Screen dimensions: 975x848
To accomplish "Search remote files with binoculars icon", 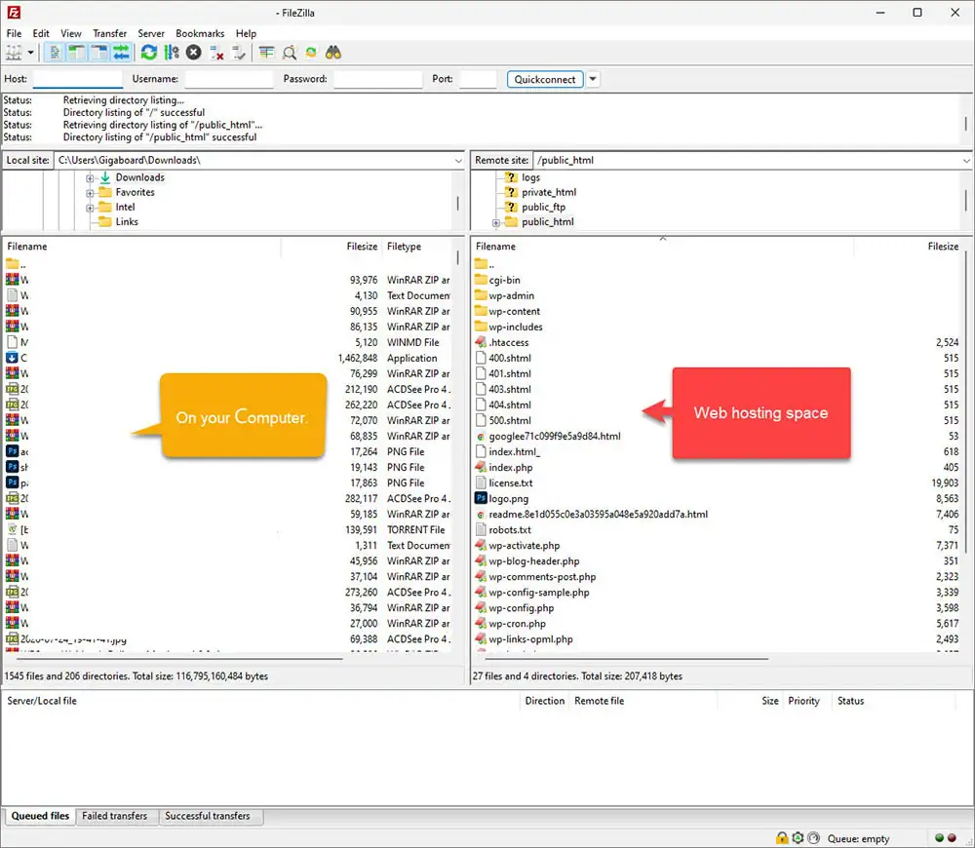I will coord(333,53).
